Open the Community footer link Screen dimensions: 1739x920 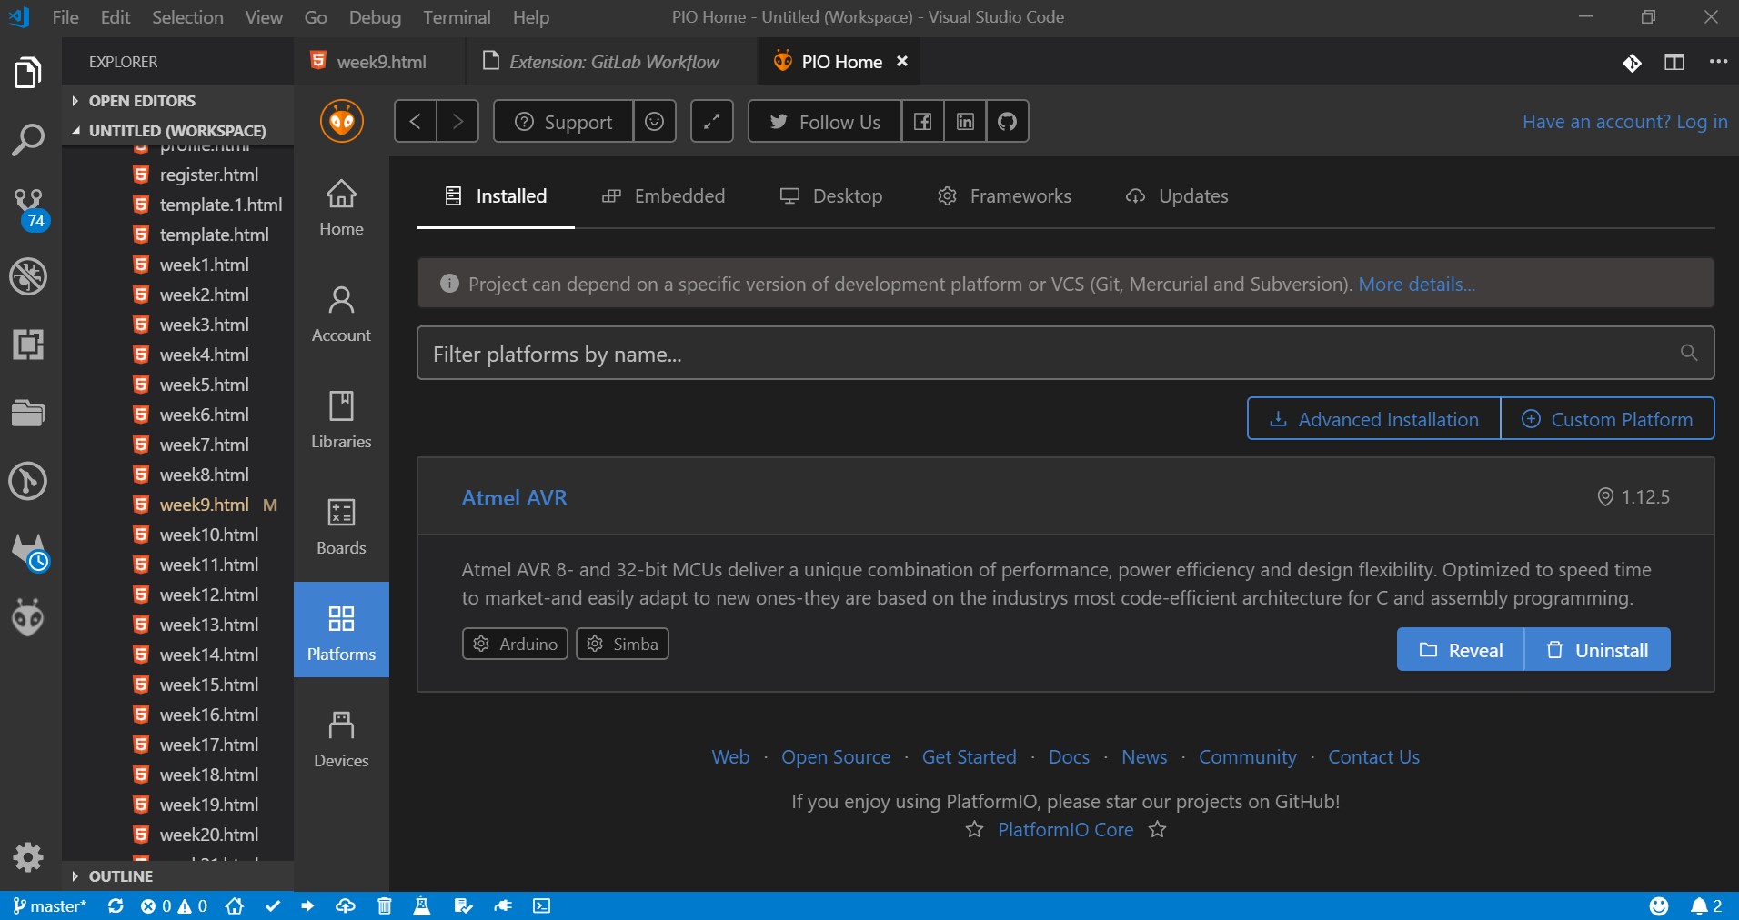[1248, 756]
